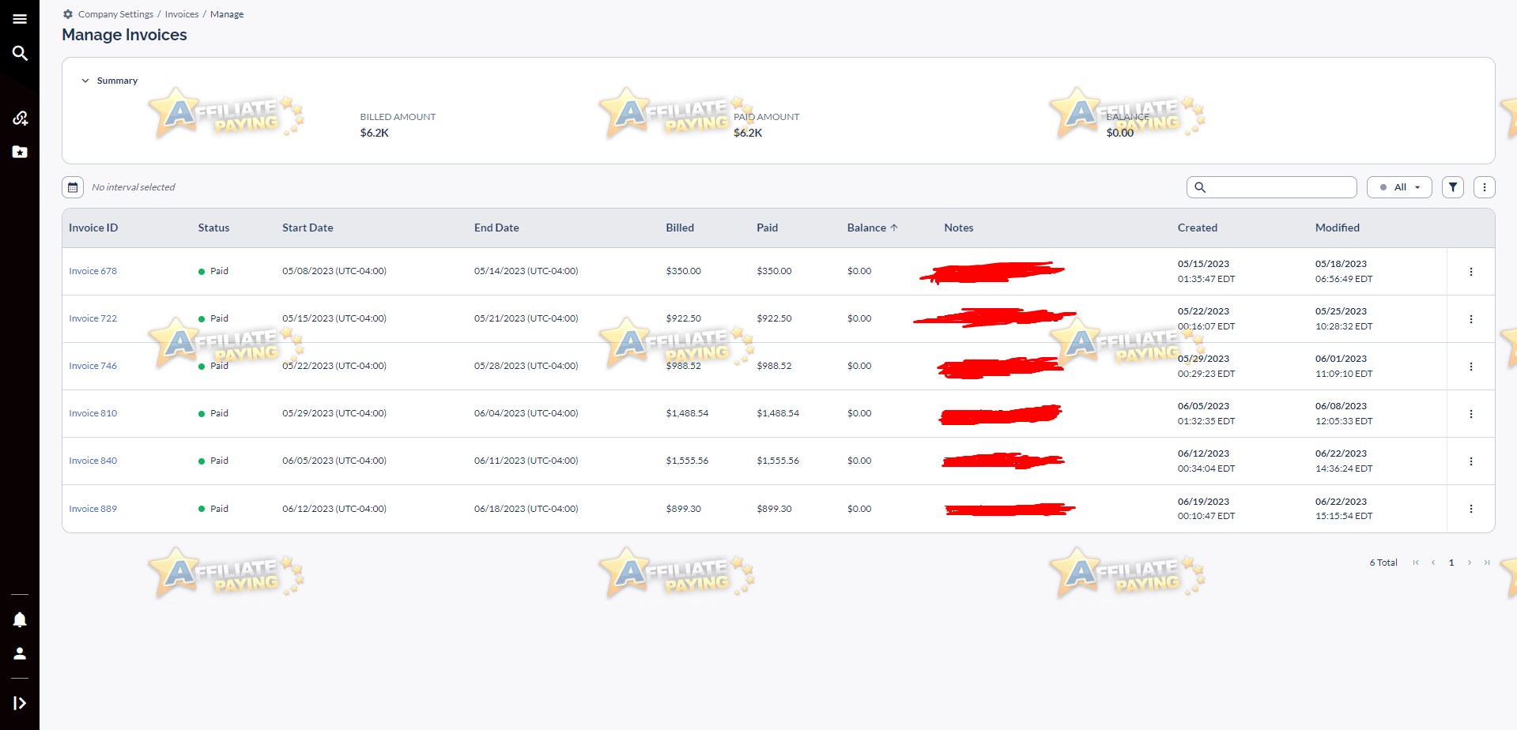Click the 05/08/2023 start date cell

(x=334, y=271)
